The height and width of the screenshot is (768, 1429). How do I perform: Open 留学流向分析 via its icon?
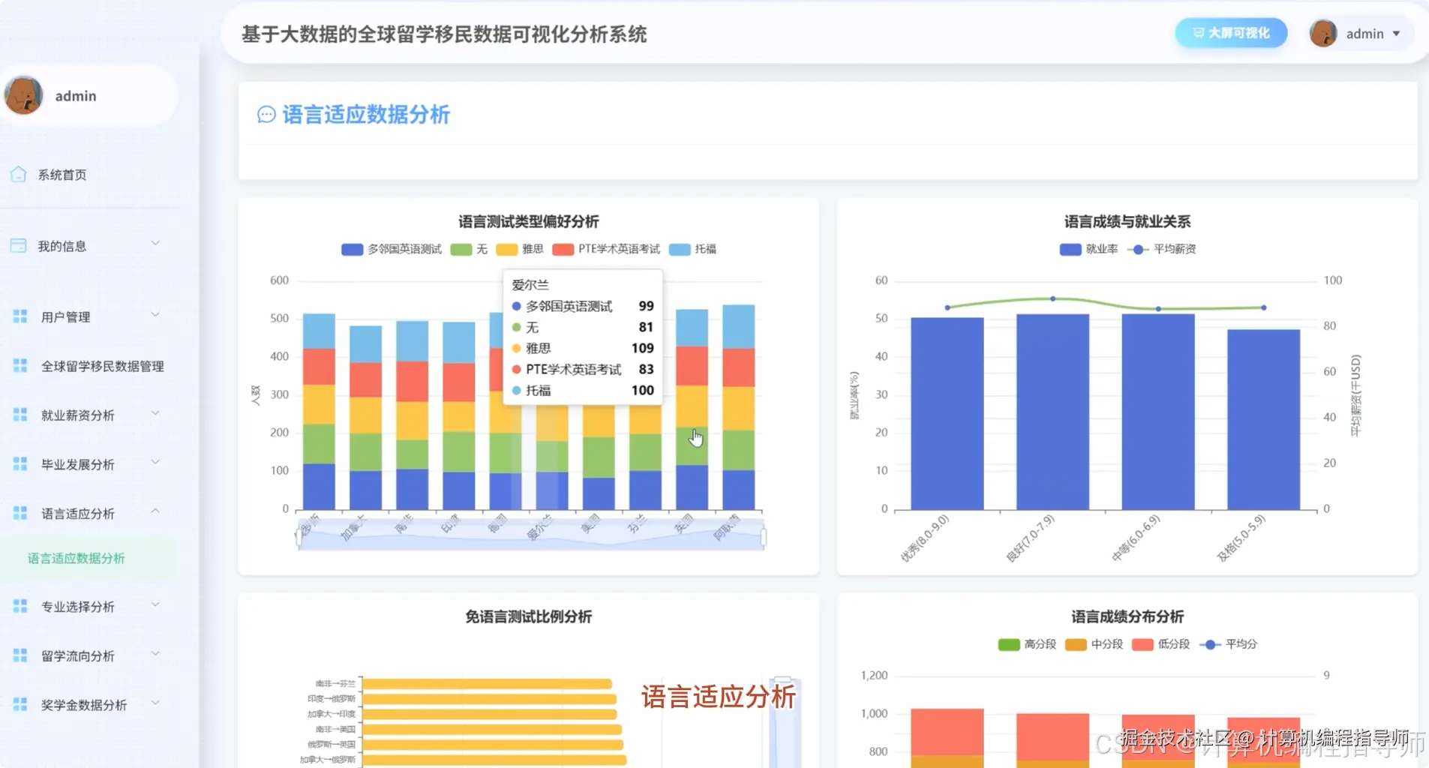pos(20,654)
